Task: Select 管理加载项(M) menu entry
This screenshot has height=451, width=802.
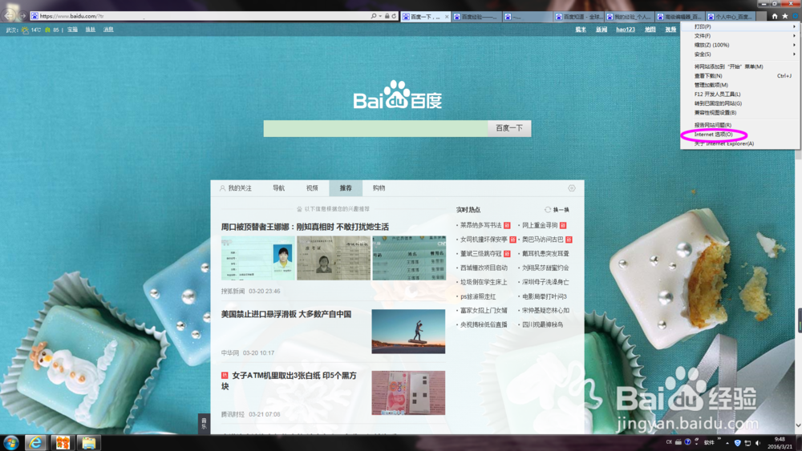Action: (x=740, y=85)
